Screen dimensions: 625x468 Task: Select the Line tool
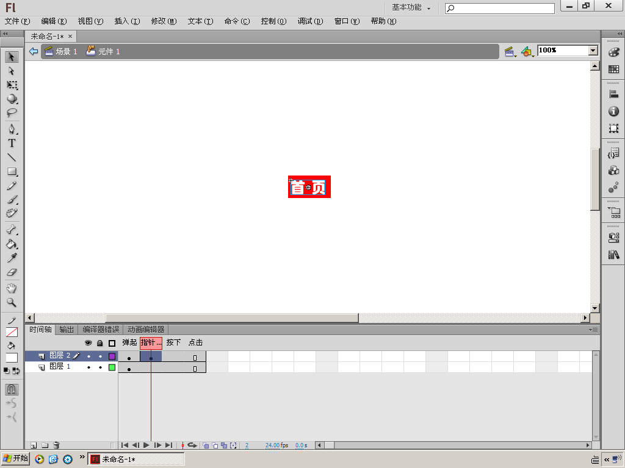tap(12, 158)
